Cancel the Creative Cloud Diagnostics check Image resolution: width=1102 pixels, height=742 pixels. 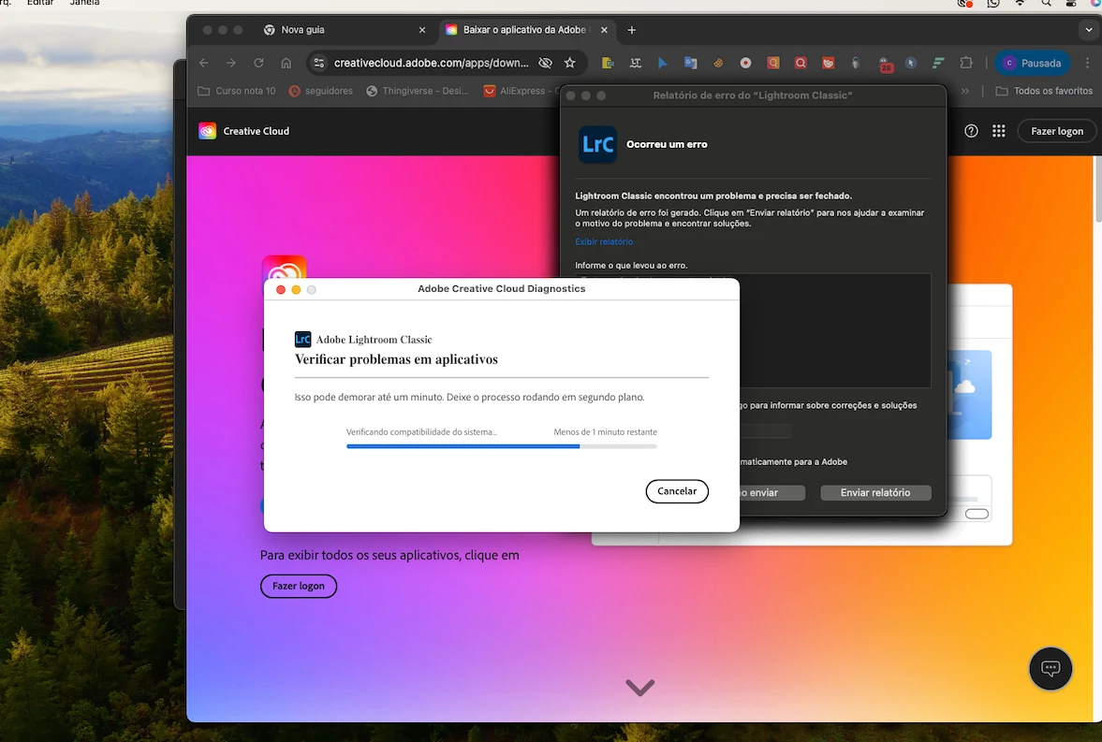point(677,491)
